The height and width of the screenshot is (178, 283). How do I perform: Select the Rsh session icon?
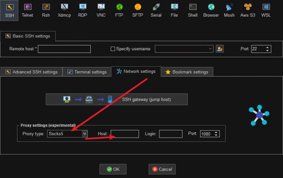click(46, 10)
